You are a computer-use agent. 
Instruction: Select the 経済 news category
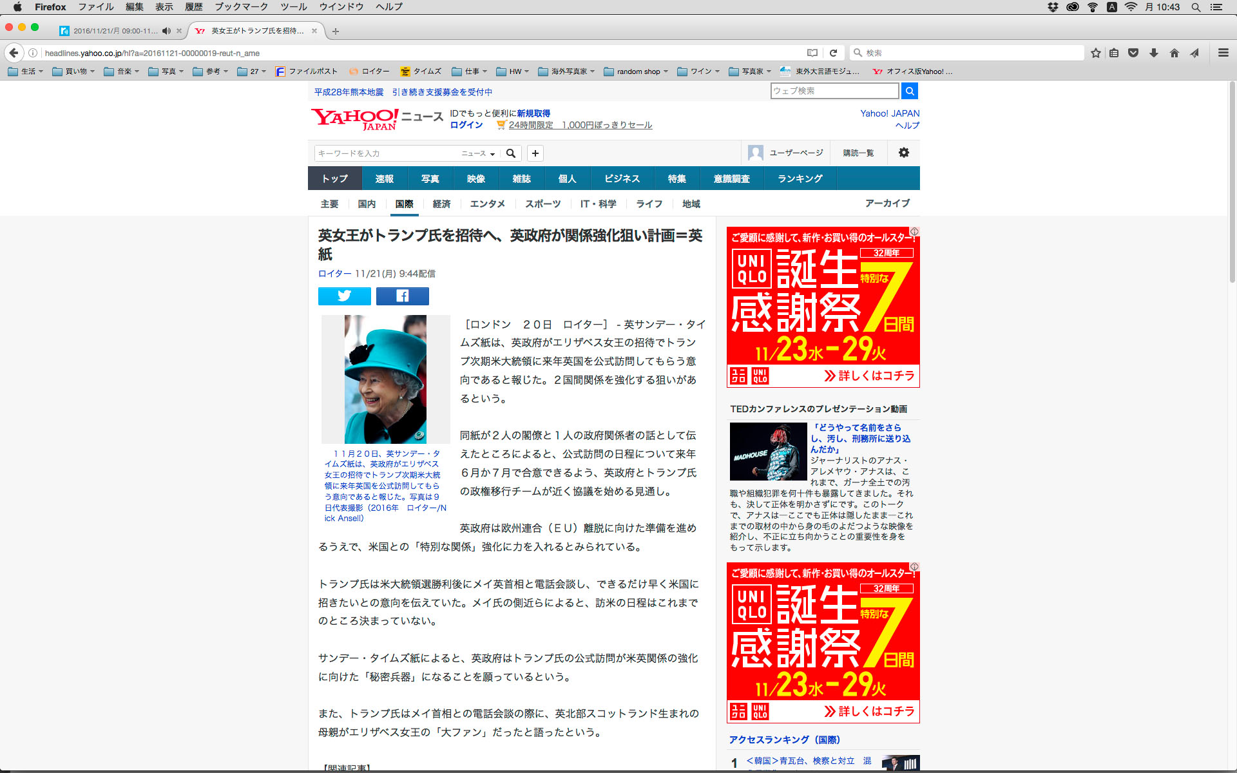pyautogui.click(x=441, y=204)
